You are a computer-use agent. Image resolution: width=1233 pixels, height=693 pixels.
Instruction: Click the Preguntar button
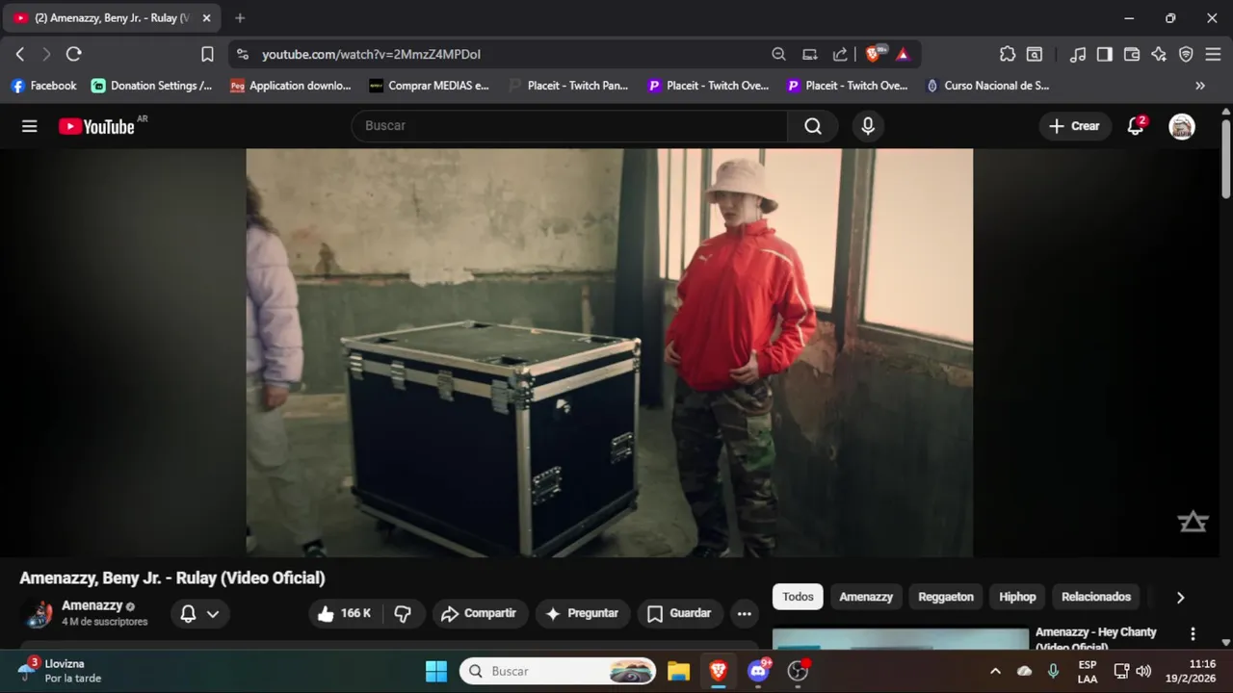(582, 613)
